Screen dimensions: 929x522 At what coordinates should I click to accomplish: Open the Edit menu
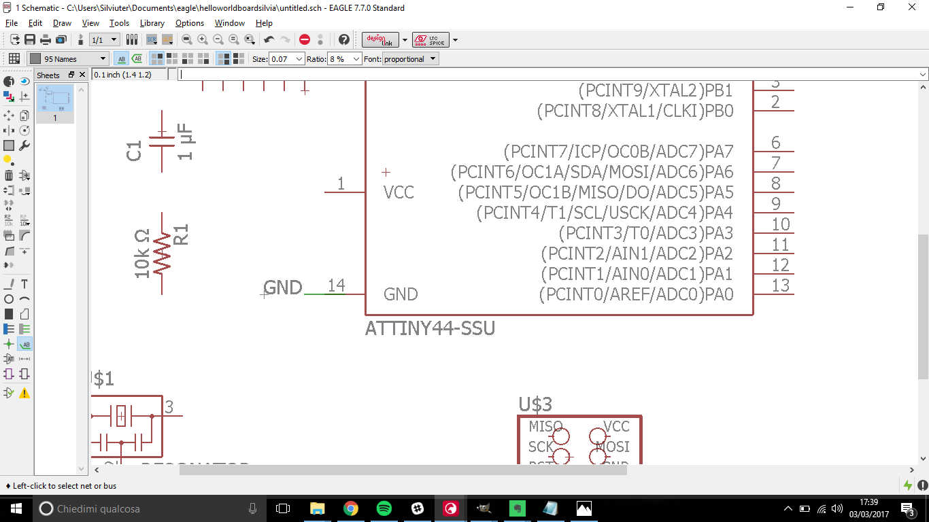tap(35, 23)
